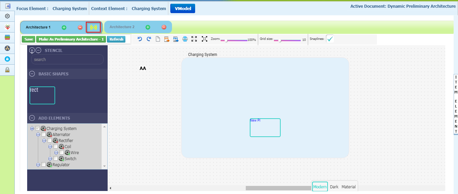Viewport: 458px width, 194px height.
Task: Collapse the Regulator tree node
Action: point(38,165)
